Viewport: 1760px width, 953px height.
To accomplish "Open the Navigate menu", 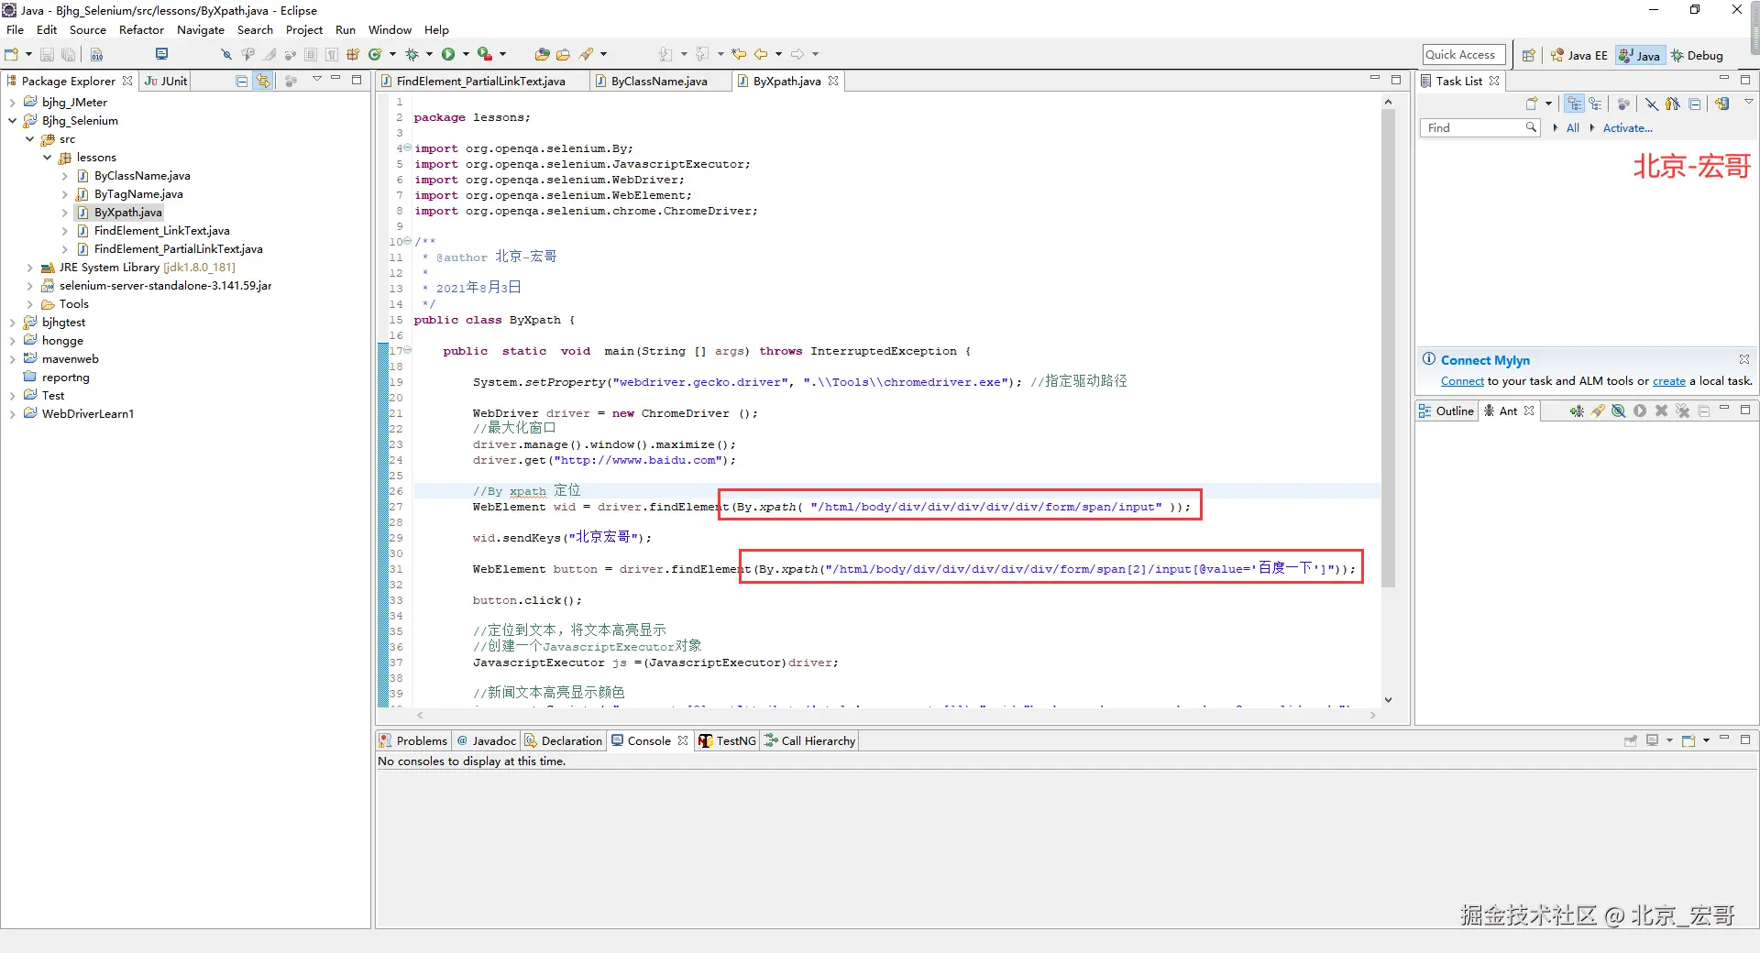I will click(x=201, y=29).
